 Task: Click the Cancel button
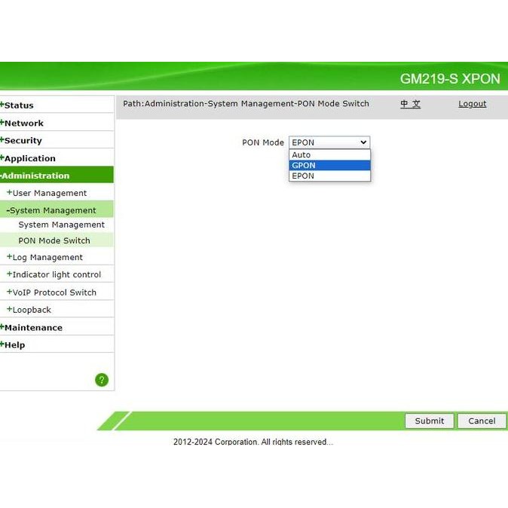tap(481, 421)
